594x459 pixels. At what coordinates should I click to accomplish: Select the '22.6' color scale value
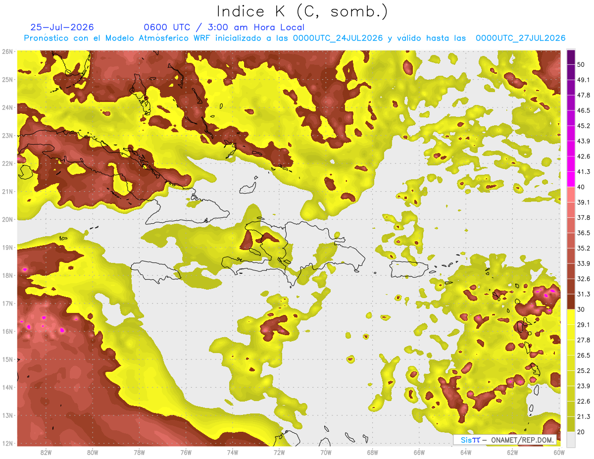584,401
